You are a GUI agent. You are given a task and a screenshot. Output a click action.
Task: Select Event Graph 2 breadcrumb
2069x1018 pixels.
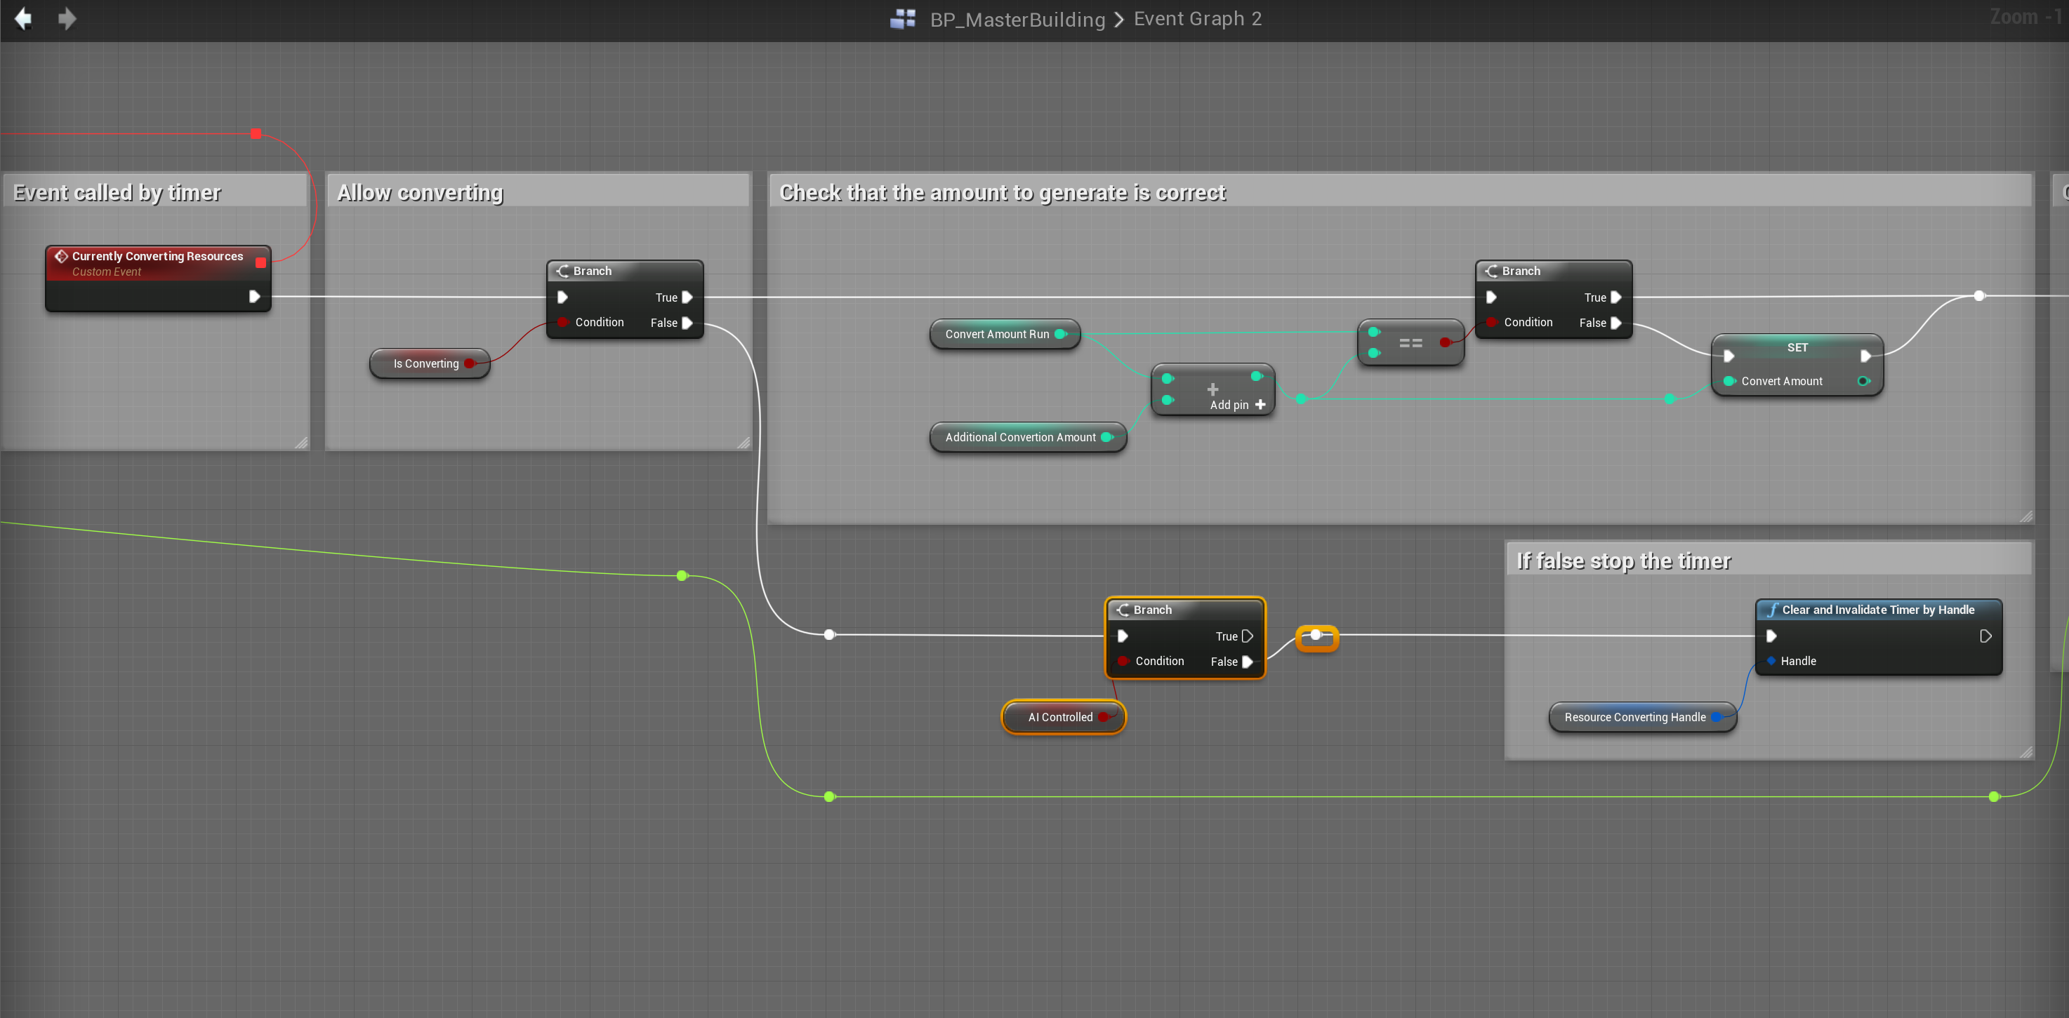[1197, 18]
